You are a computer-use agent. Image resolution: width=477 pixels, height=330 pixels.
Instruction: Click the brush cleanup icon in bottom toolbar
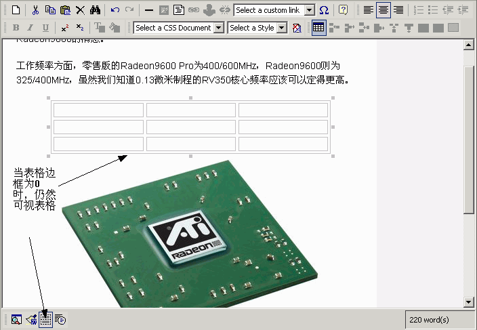(31, 320)
